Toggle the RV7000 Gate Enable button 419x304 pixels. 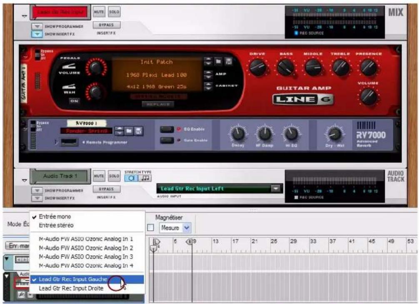tap(167, 141)
